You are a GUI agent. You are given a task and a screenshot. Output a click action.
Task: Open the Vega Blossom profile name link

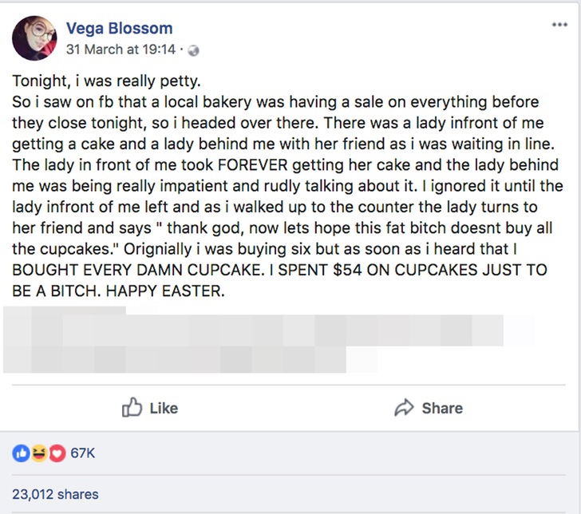[x=120, y=29]
